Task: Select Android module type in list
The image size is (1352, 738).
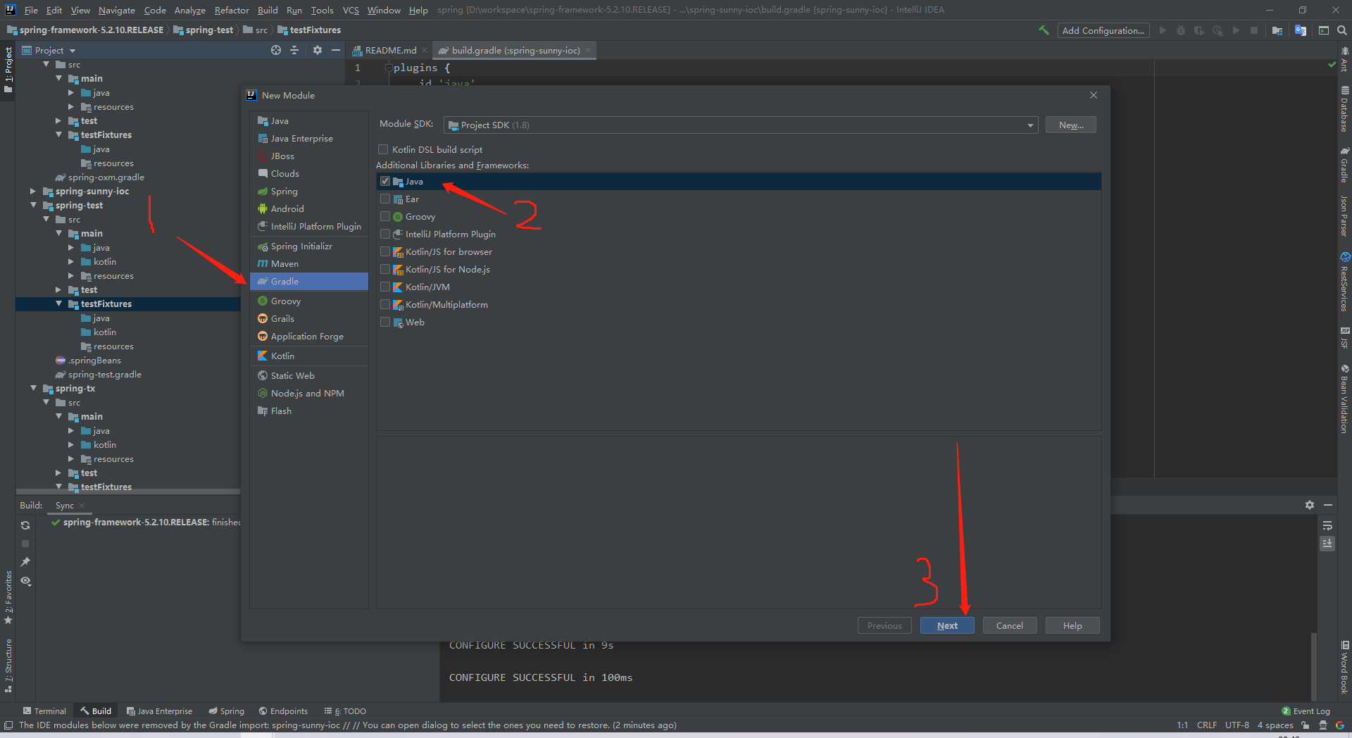Action: click(308, 208)
